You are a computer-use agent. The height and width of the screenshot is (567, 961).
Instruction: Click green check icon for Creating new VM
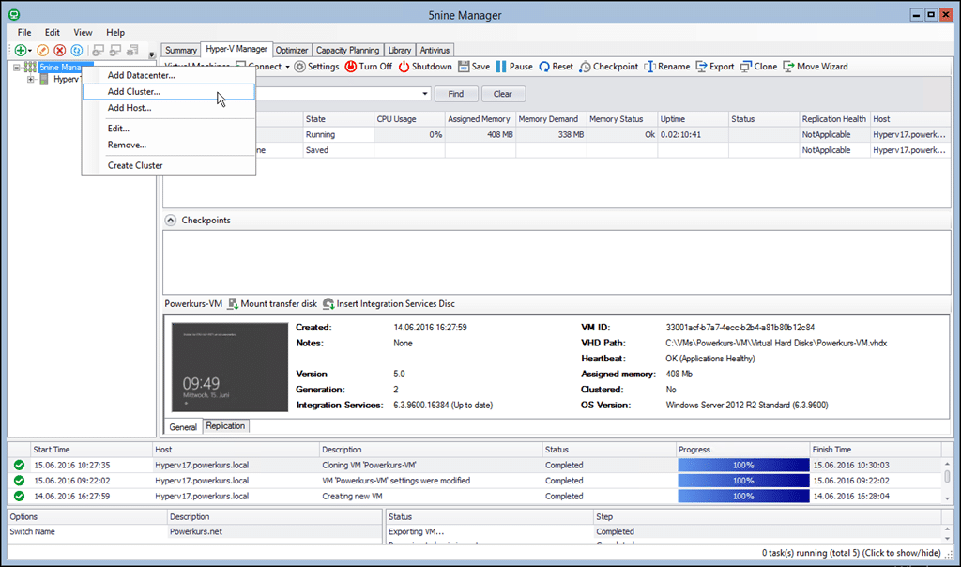[x=19, y=497]
